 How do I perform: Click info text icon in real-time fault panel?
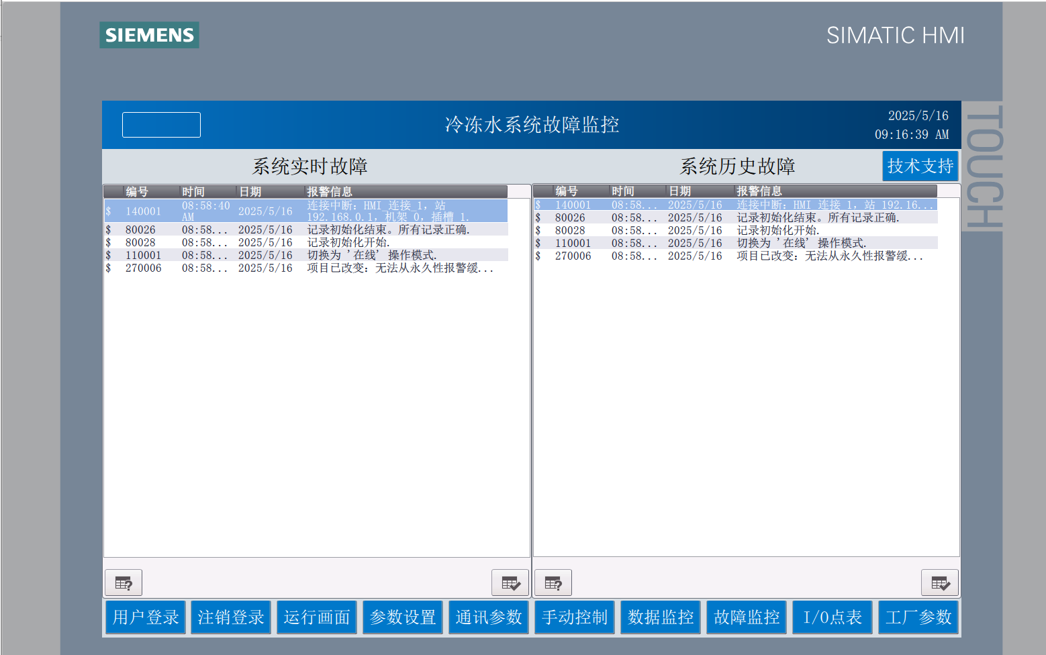(124, 583)
